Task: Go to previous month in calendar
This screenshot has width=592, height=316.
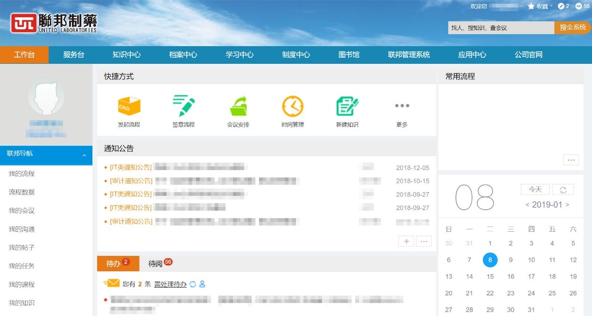Action: pyautogui.click(x=527, y=205)
